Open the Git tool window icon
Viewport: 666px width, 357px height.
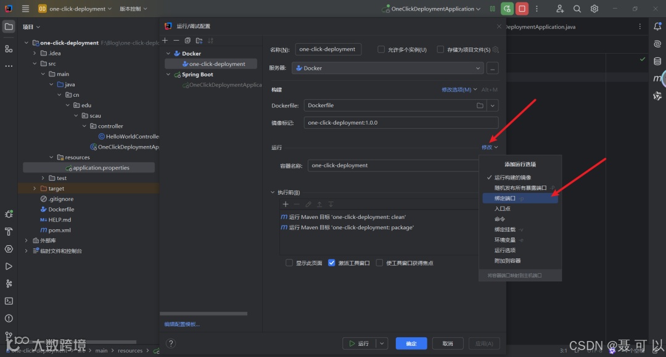point(9,335)
